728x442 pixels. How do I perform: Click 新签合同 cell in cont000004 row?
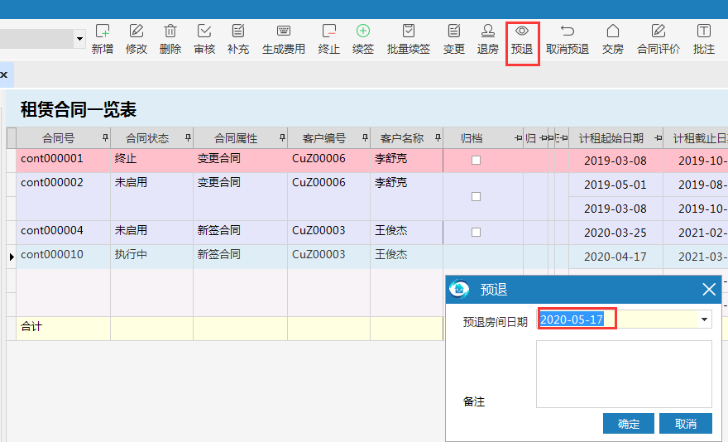[241, 233]
